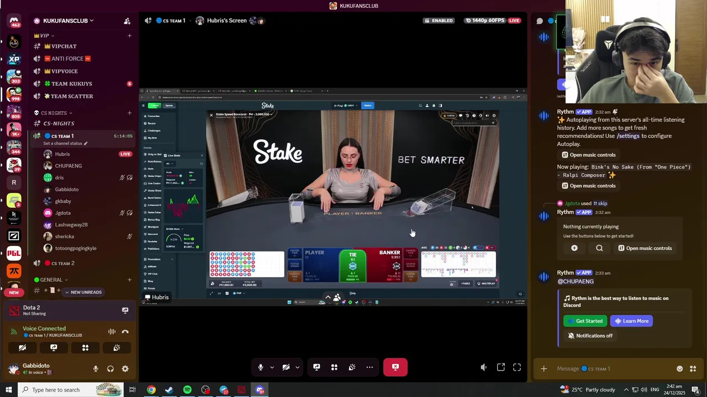Click search icon in Rythm controls
Image resolution: width=707 pixels, height=397 pixels.
[599, 248]
